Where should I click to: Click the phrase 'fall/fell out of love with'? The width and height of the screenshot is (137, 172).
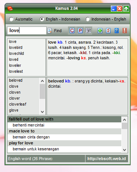coord(64,119)
